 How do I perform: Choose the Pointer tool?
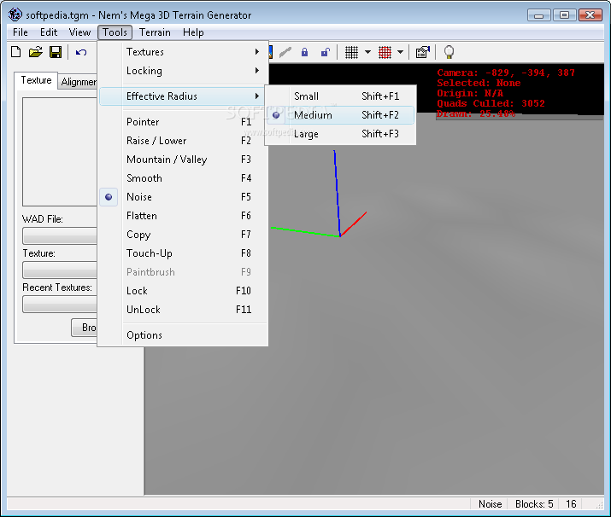pos(183,122)
